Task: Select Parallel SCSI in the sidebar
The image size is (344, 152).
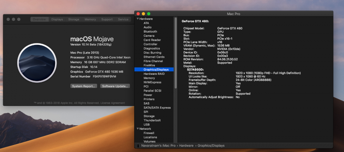Action: [153, 91]
